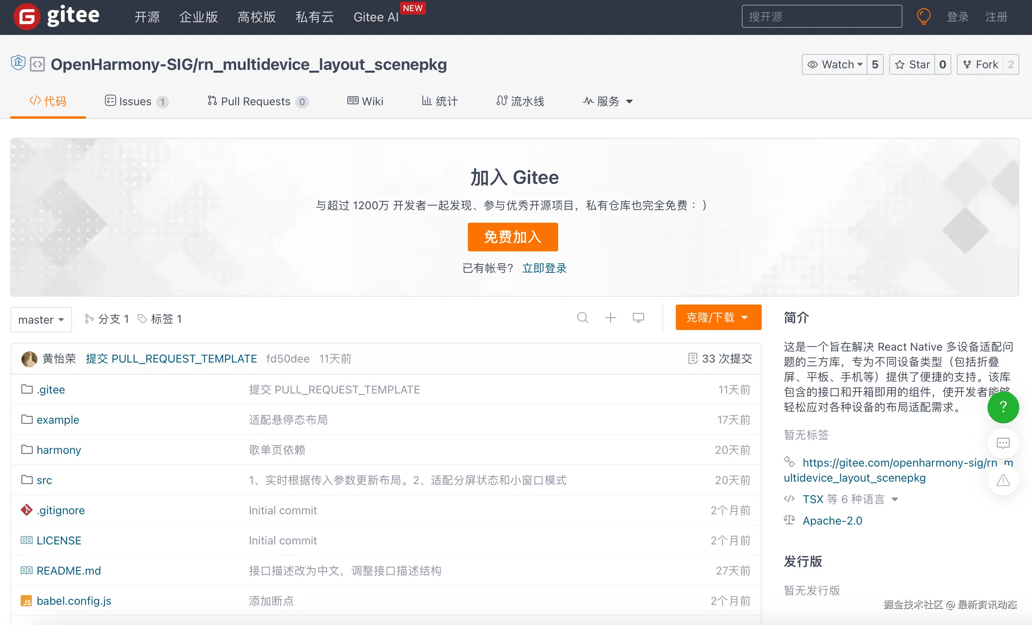The height and width of the screenshot is (625, 1032).
Task: Click the 搜开源 search field
Action: tap(821, 16)
